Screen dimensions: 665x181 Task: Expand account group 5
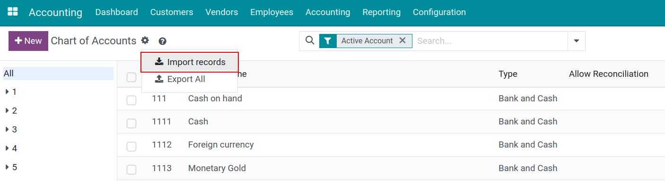[8, 167]
